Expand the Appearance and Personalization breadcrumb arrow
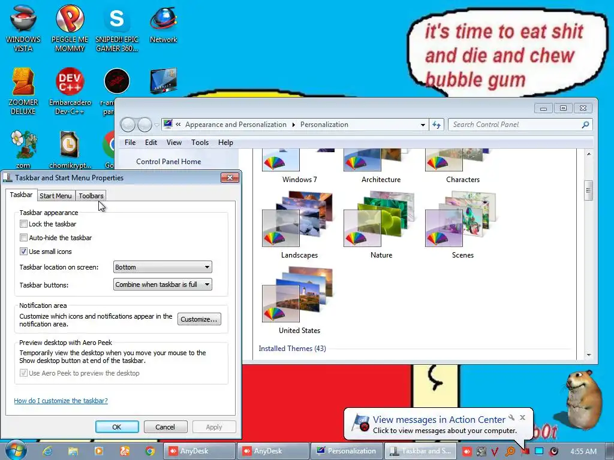 coord(293,125)
